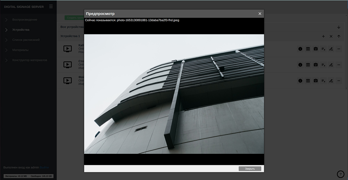The height and width of the screenshot is (180, 348).
Task: Click the Выйти logout link
Action: (x=44, y=168)
